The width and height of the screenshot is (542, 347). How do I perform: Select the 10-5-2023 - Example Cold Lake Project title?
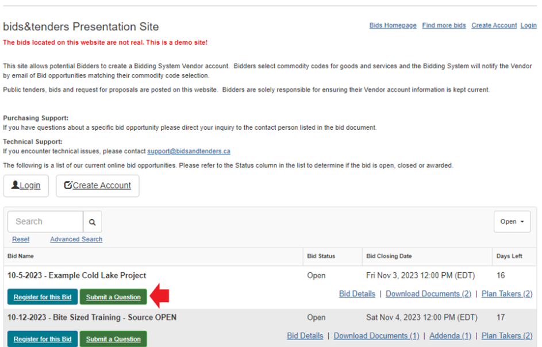[x=77, y=275]
